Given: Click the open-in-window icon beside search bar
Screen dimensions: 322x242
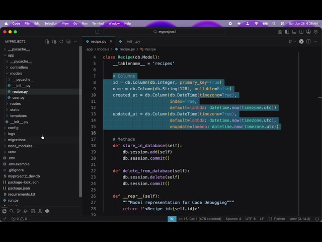Looking at the screenshot, I should 97,32.
